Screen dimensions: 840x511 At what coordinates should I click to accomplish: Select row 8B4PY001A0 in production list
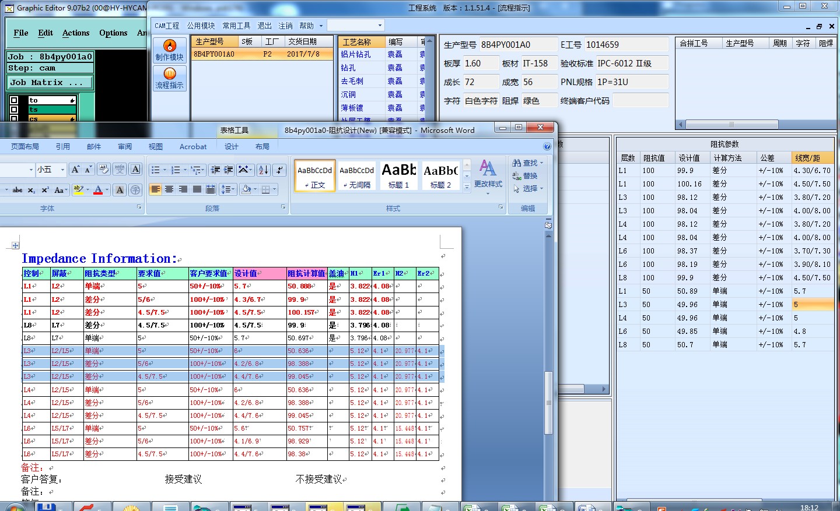(x=262, y=54)
